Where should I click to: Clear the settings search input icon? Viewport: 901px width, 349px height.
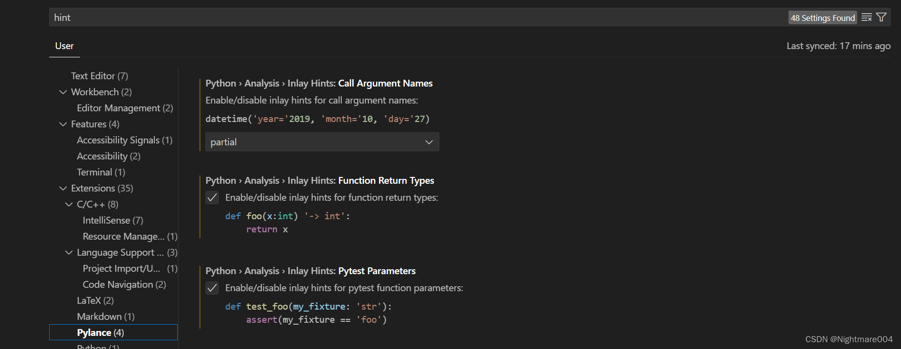click(x=866, y=17)
